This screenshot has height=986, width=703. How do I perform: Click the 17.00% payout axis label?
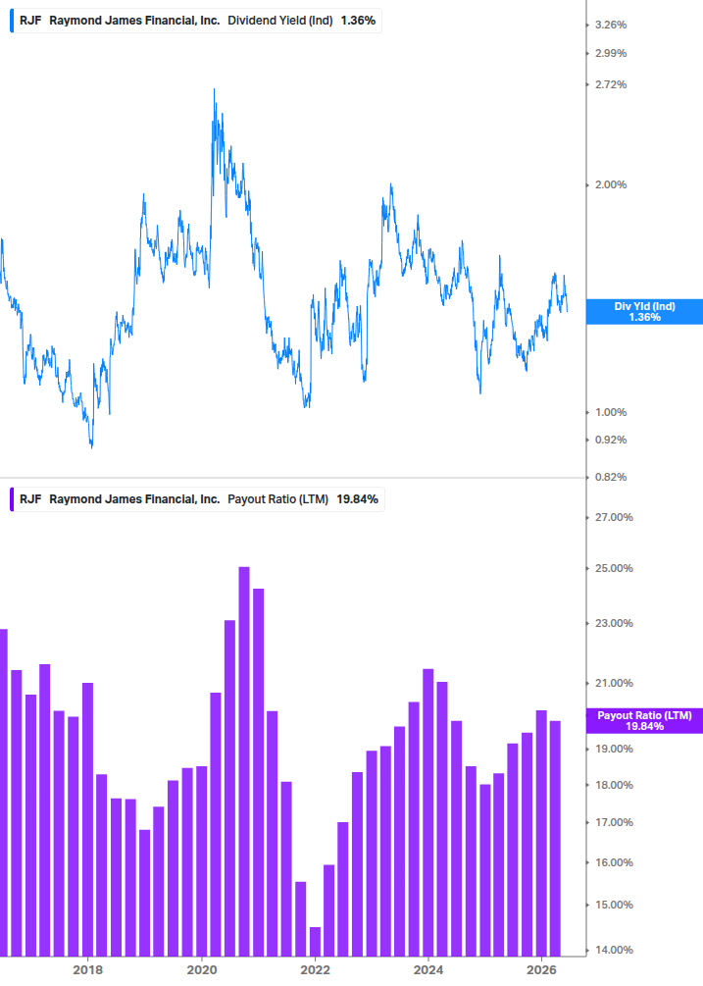pyautogui.click(x=614, y=822)
